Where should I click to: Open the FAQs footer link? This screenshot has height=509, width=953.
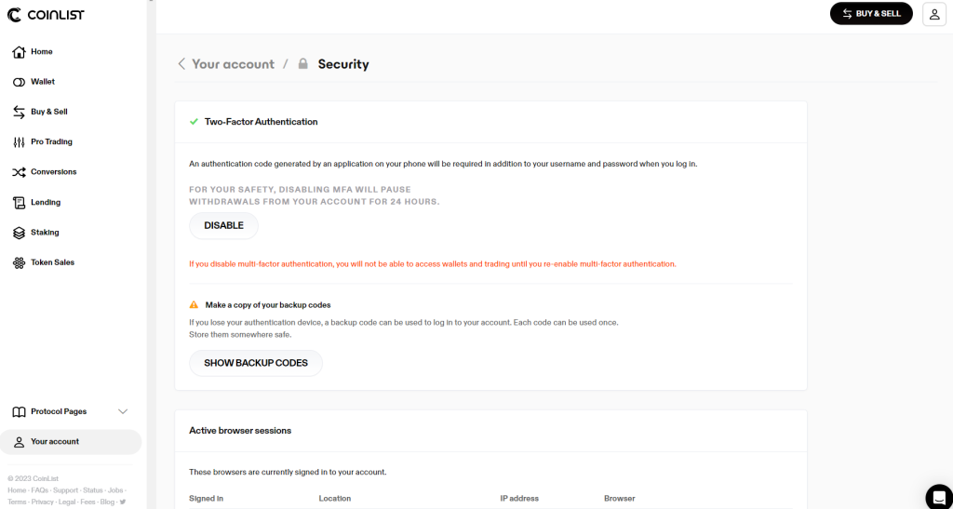click(x=39, y=490)
